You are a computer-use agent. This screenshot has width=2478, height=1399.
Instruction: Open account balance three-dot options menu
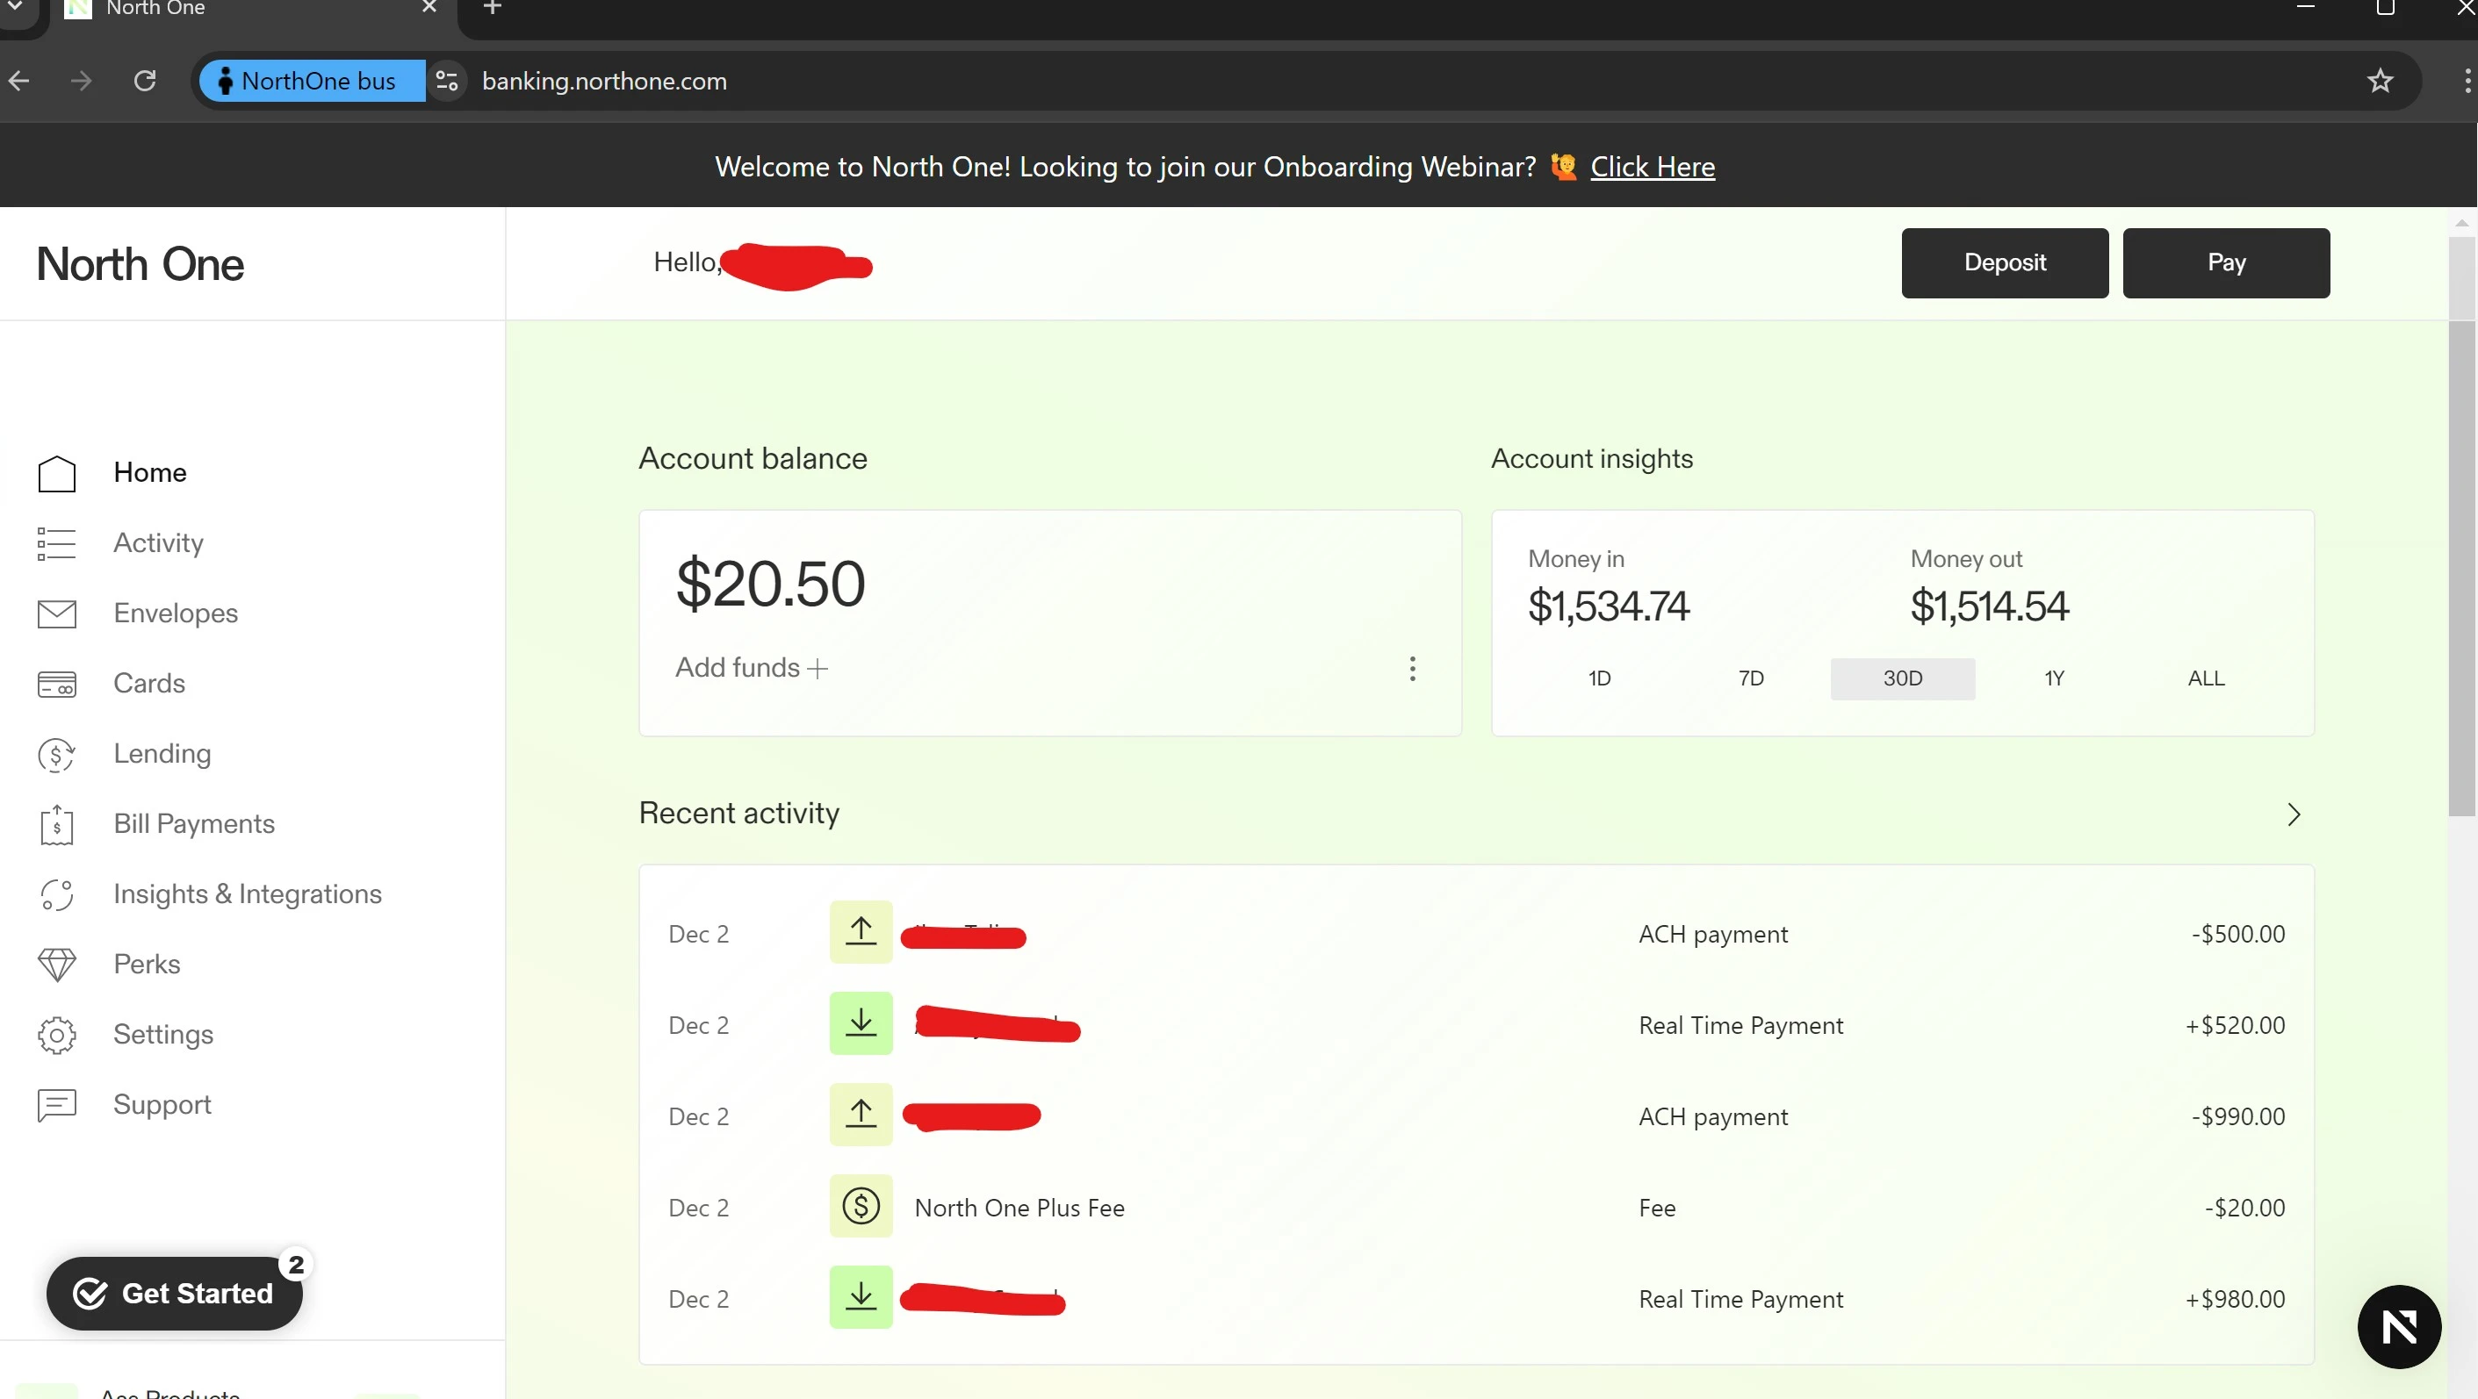[x=1412, y=669]
